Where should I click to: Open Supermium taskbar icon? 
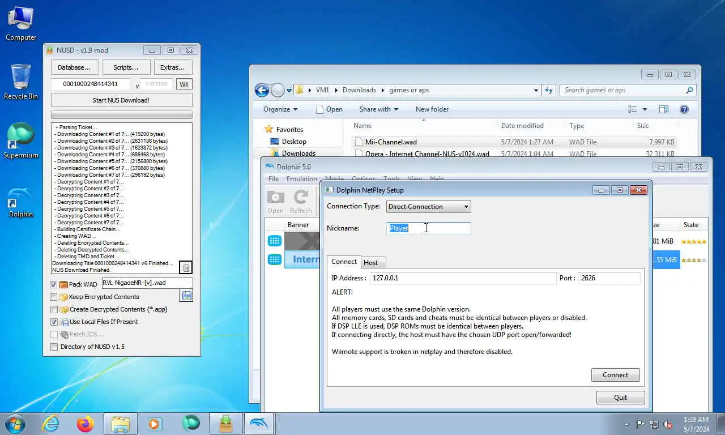click(x=191, y=424)
